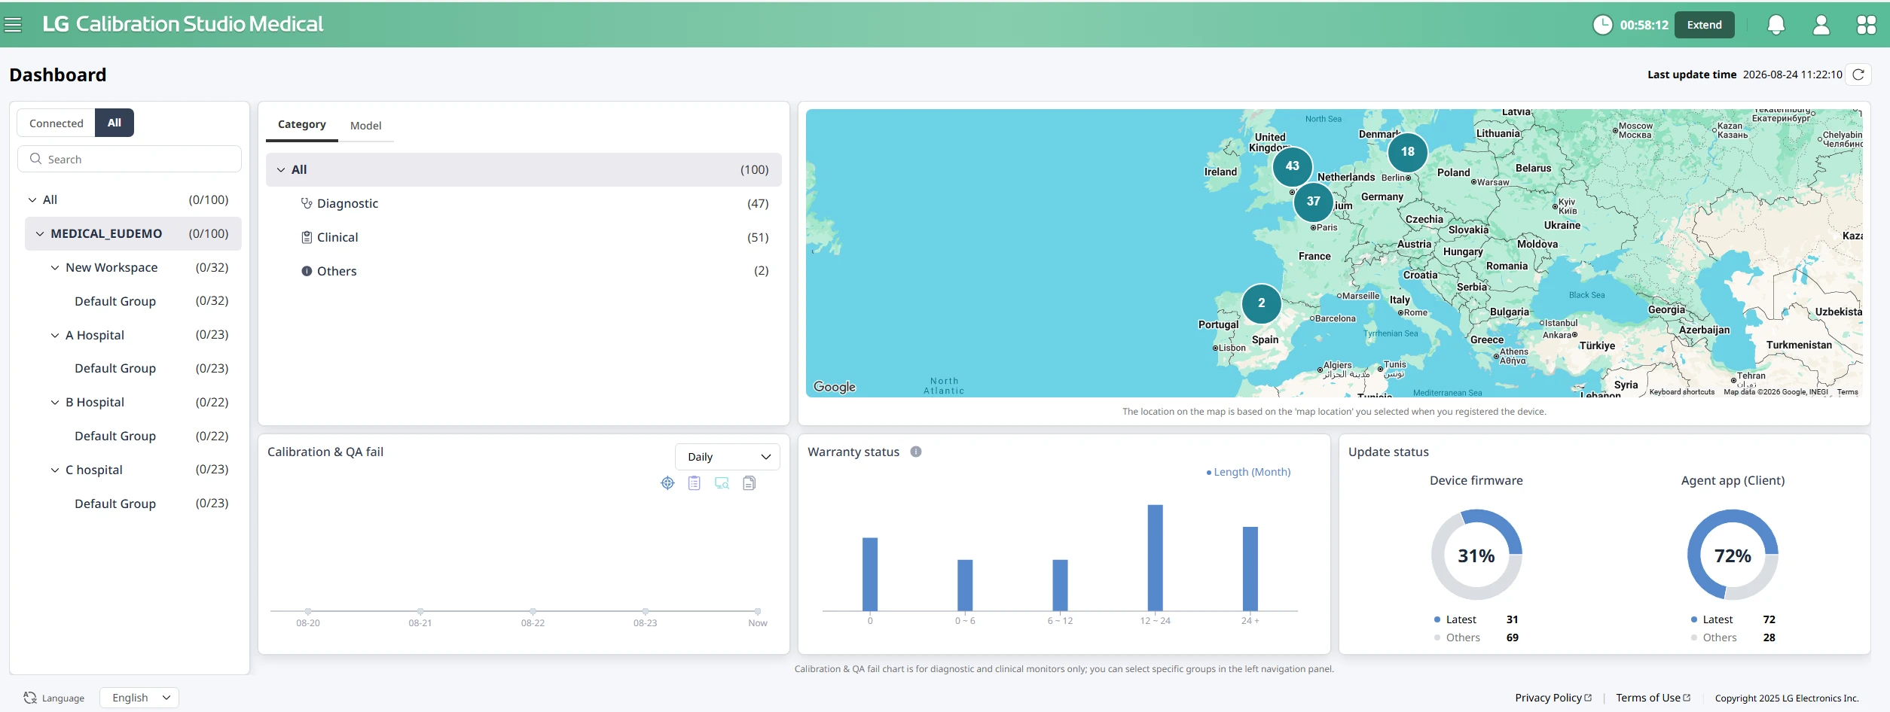Click the Google logo on the map
This screenshot has height=712, width=1890.
(835, 387)
